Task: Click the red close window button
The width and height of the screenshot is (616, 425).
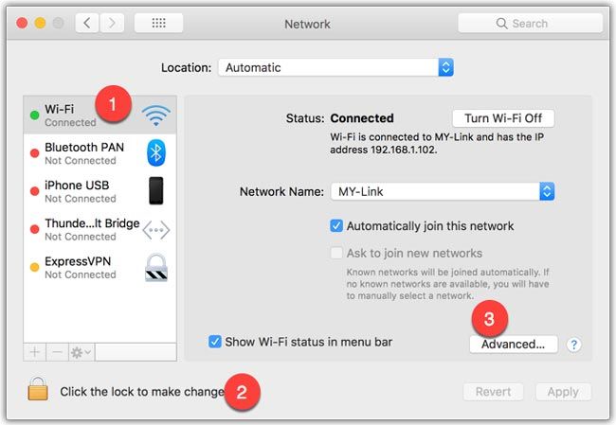Action: pyautogui.click(x=22, y=23)
